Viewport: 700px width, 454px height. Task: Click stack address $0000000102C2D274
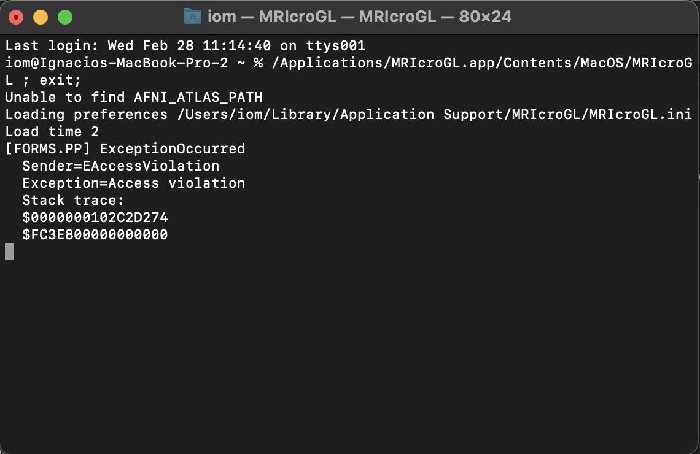pyautogui.click(x=95, y=218)
